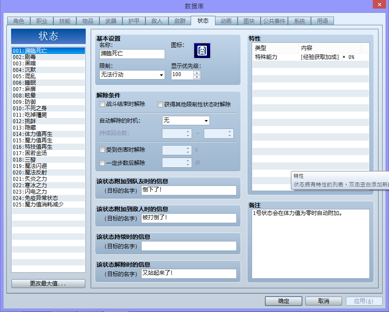389x312 pixels.
Task: Select state 006:睡眠
Action: pos(48,83)
